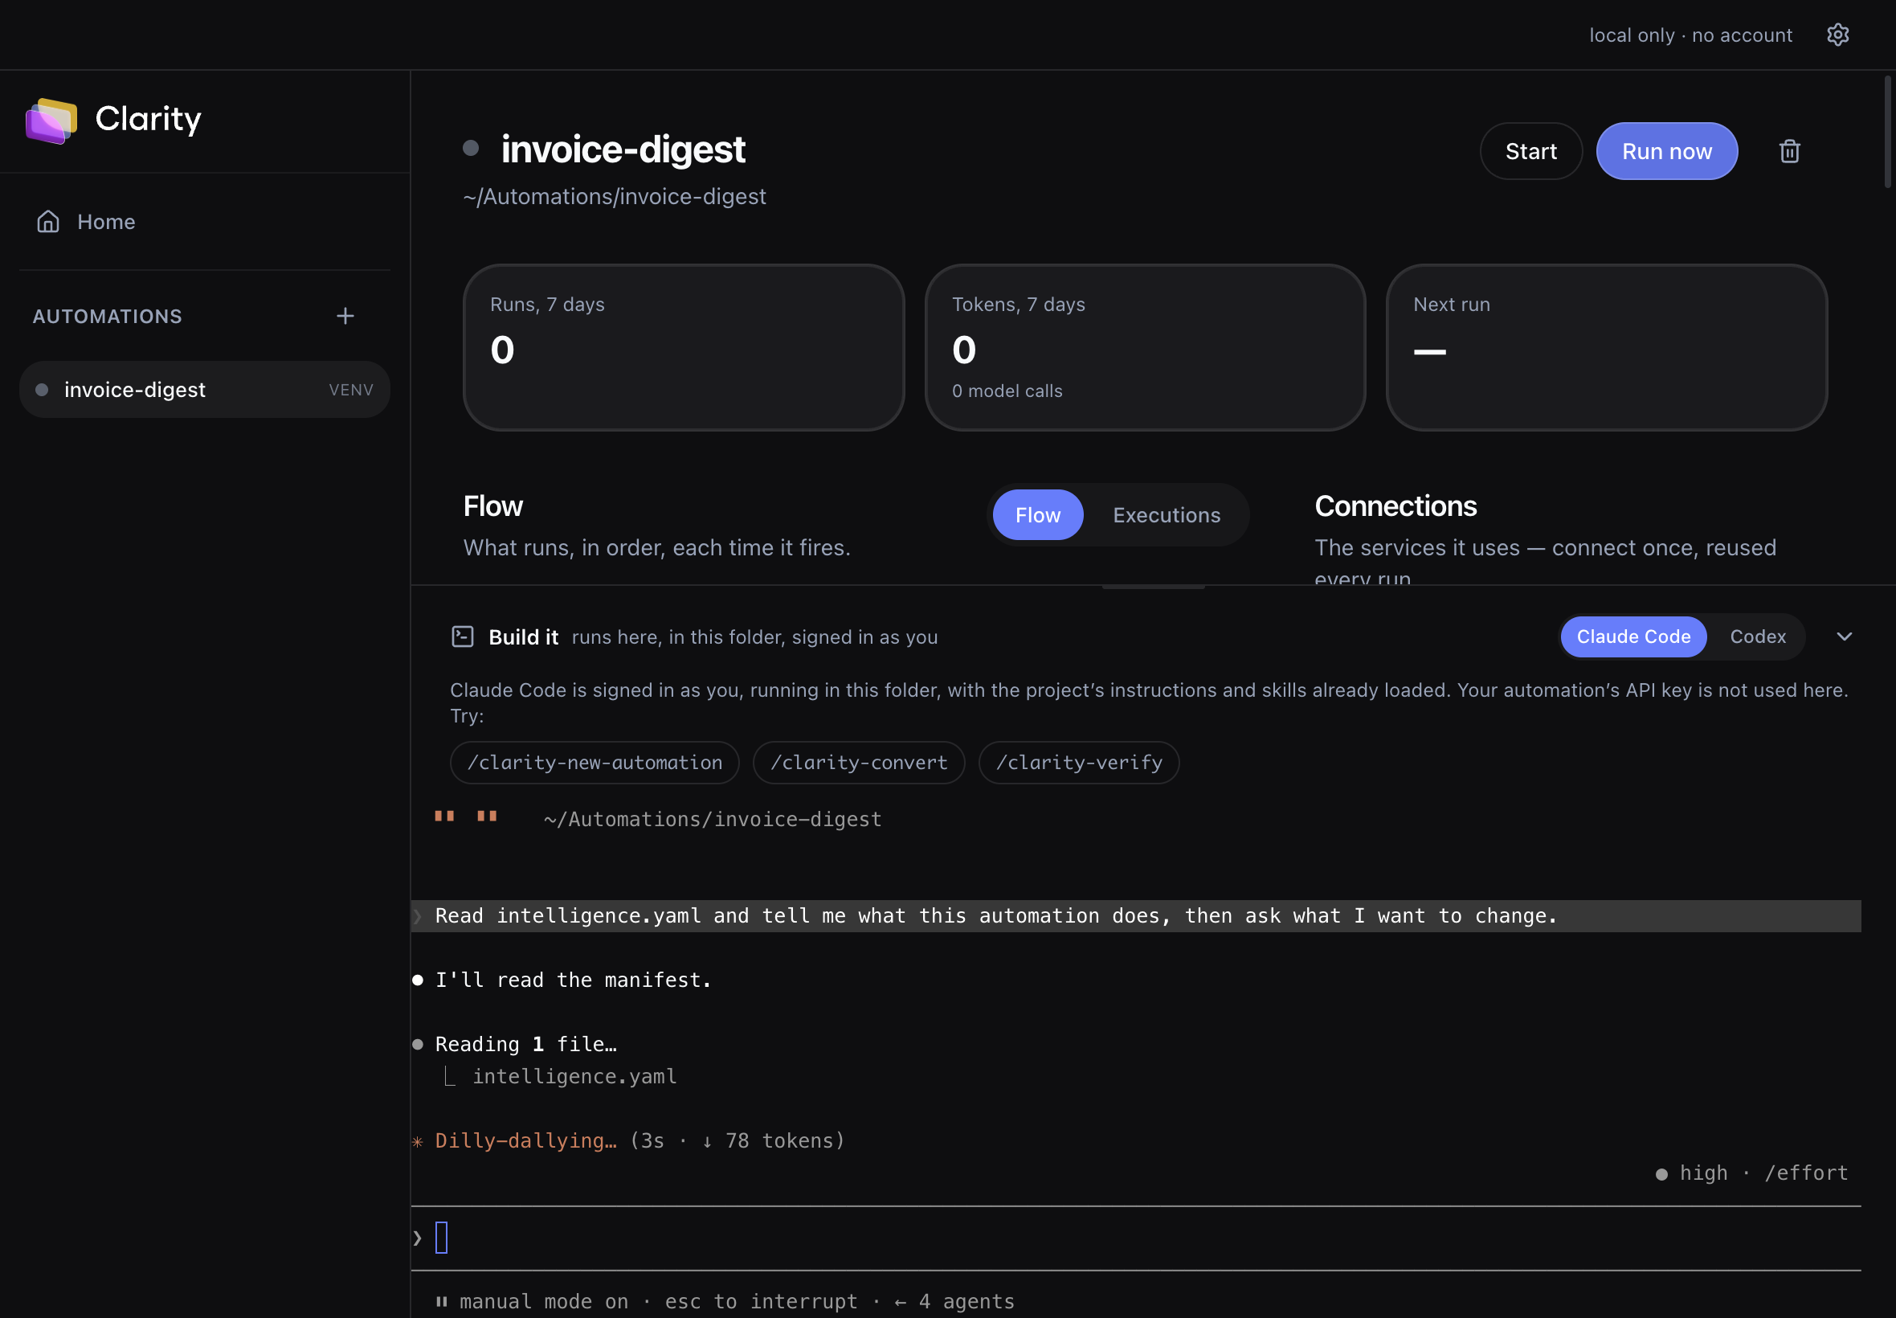Focus the terminal prompt input
Viewport: 1896px width, 1318px height.
click(1136, 1238)
